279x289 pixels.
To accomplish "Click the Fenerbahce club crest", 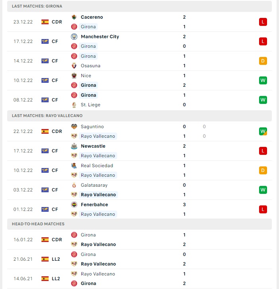I will pyautogui.click(x=74, y=205).
